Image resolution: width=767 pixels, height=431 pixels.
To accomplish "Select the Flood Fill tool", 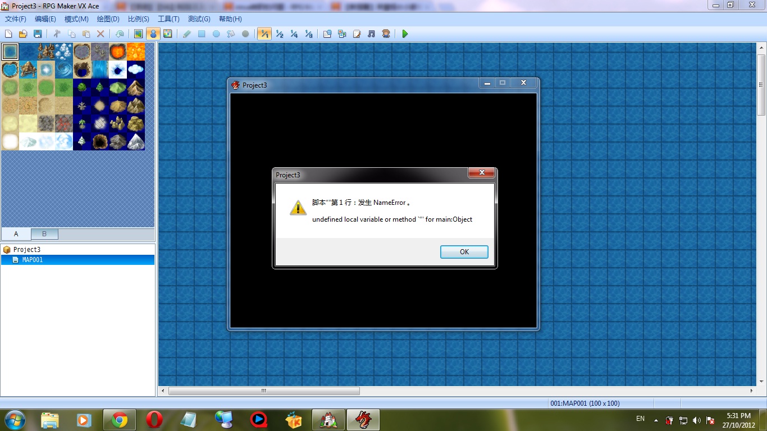I will pyautogui.click(x=231, y=34).
